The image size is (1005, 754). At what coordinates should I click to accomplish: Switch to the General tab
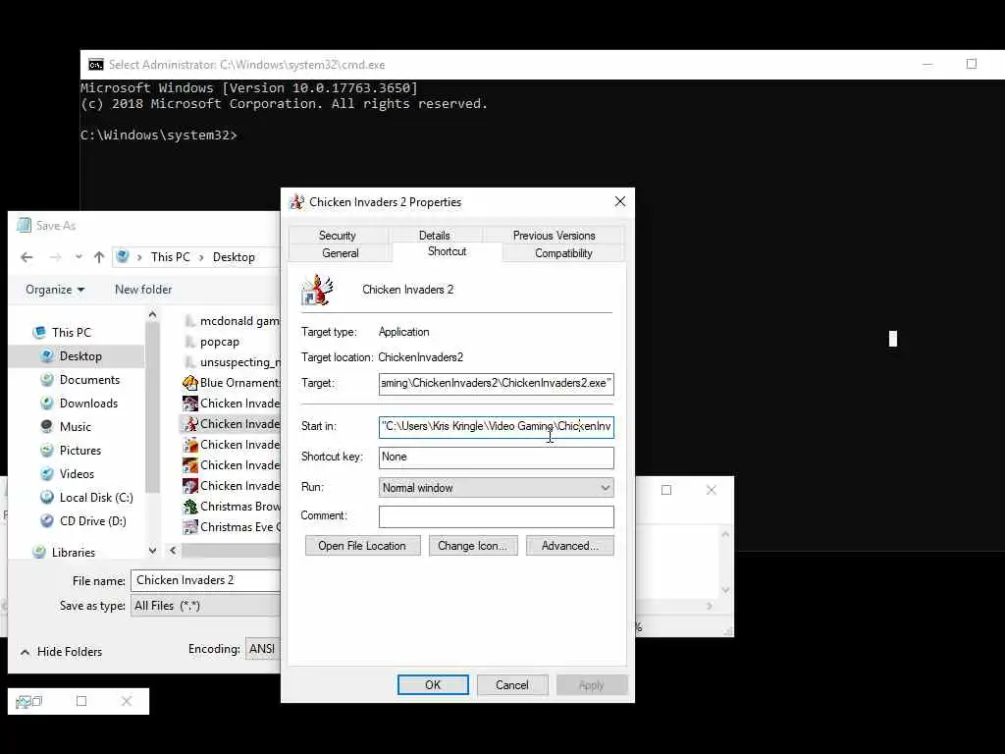tap(340, 253)
